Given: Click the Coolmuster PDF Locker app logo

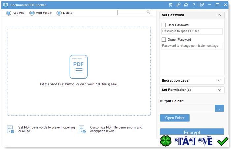Looking at the screenshot, I should click(6, 5).
